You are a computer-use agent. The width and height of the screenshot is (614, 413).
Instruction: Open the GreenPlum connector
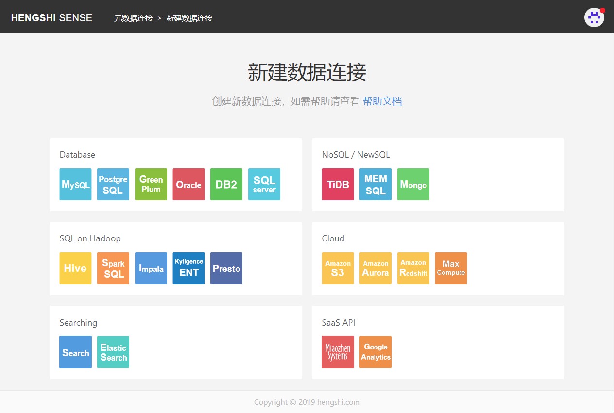tap(151, 184)
